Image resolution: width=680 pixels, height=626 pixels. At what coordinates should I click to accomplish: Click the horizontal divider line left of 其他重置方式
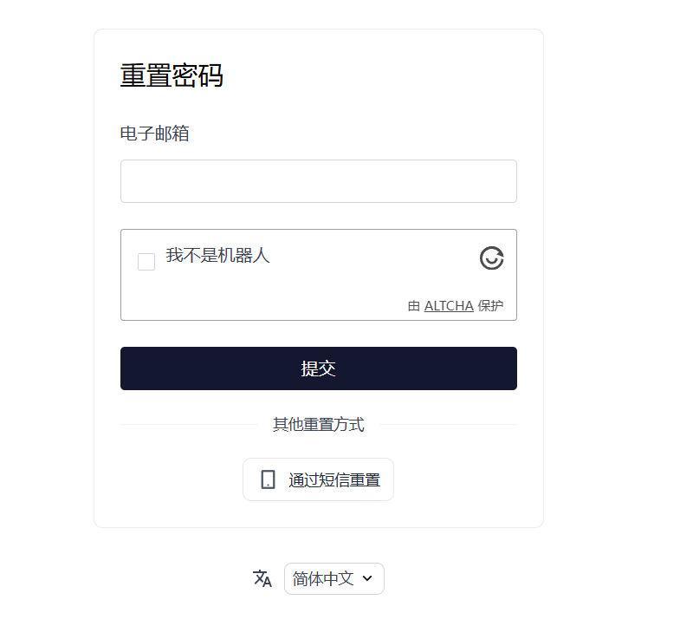tap(191, 425)
